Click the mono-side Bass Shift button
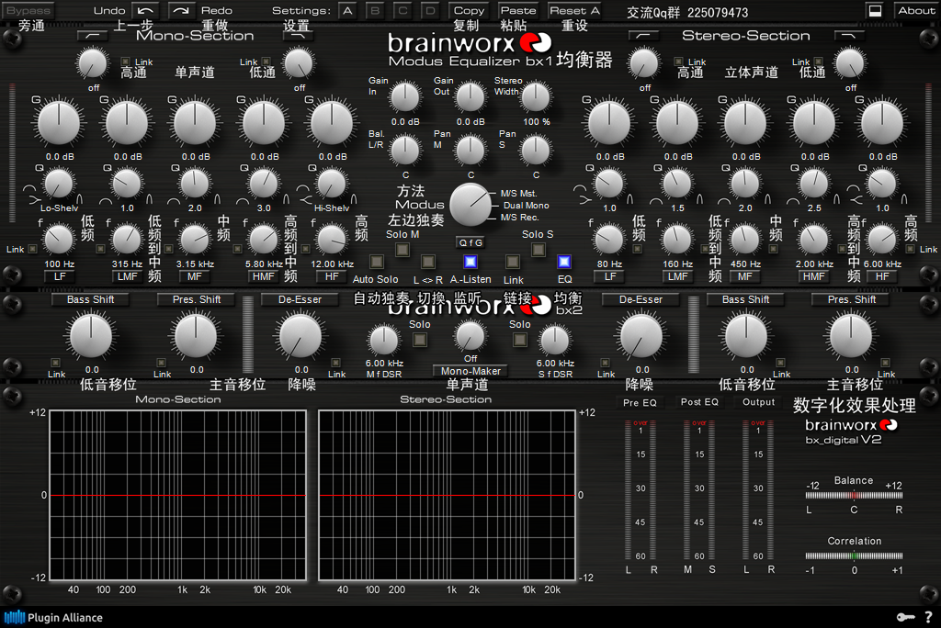Viewport: 941px width, 628px height. [90, 299]
